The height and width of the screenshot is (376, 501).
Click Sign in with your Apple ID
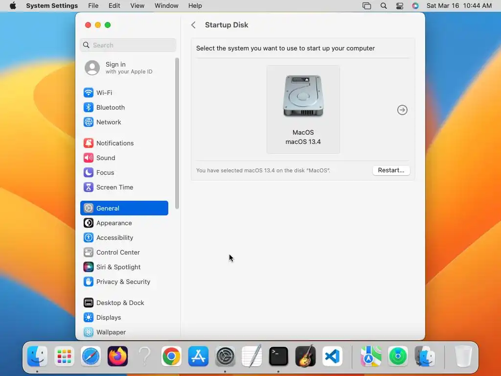coord(124,68)
